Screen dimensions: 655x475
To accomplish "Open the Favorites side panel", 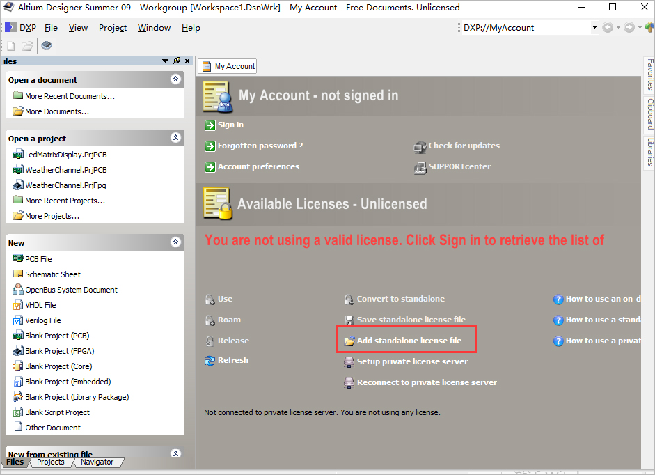I will coord(650,75).
